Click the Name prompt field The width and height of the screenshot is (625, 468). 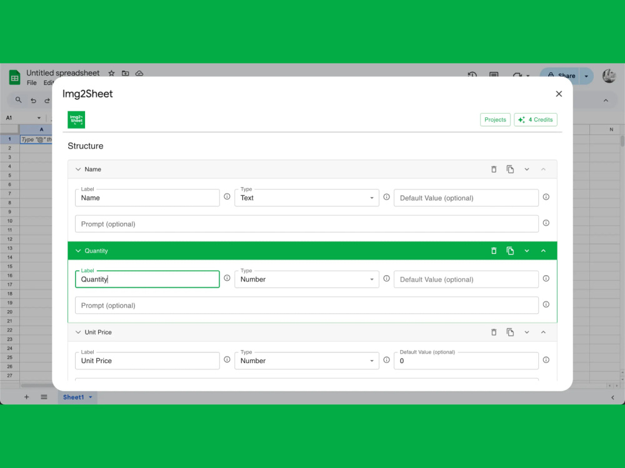point(306,224)
